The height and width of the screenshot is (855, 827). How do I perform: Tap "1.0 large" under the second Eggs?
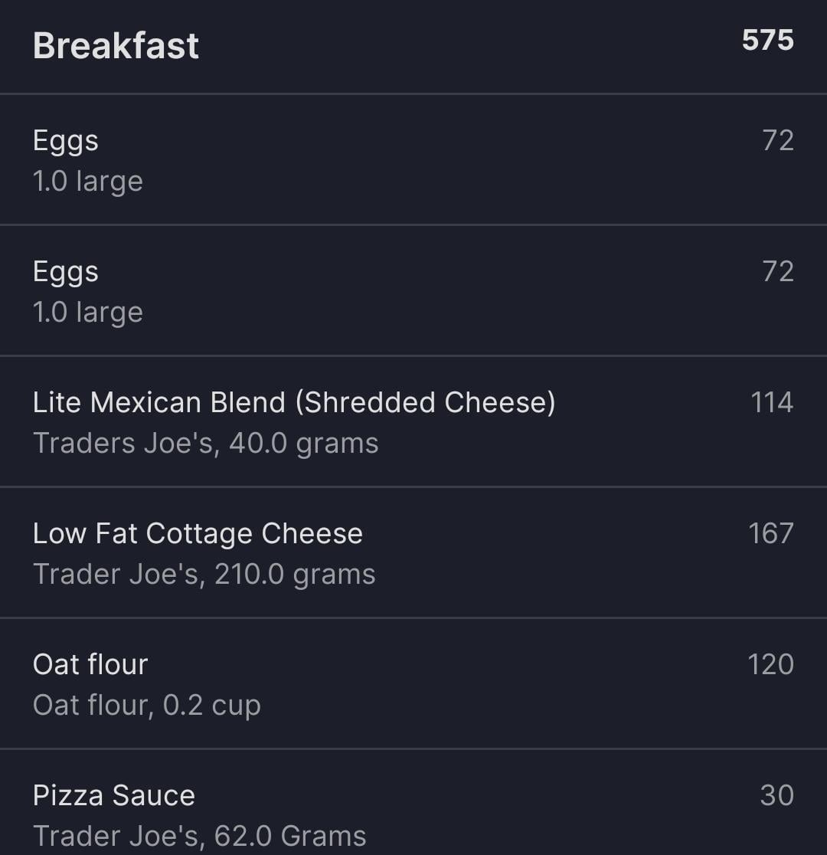(x=88, y=313)
